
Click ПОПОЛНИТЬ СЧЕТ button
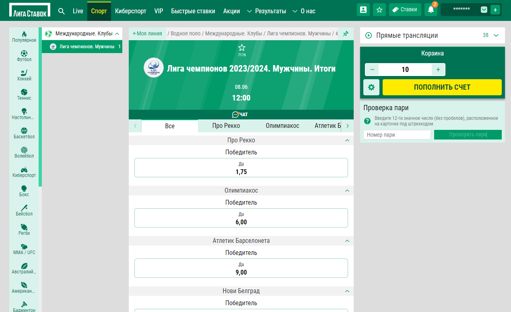pos(442,87)
